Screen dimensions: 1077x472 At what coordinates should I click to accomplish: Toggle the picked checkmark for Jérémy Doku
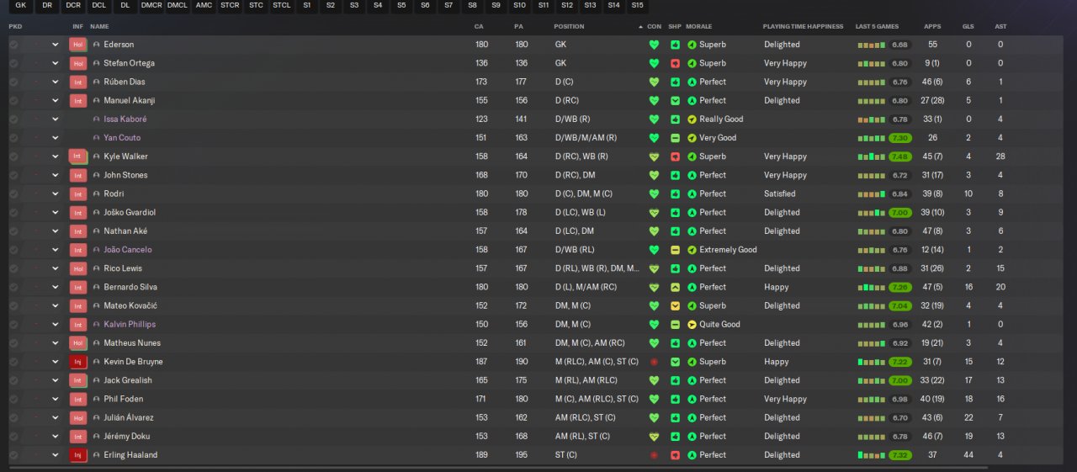[x=13, y=437]
